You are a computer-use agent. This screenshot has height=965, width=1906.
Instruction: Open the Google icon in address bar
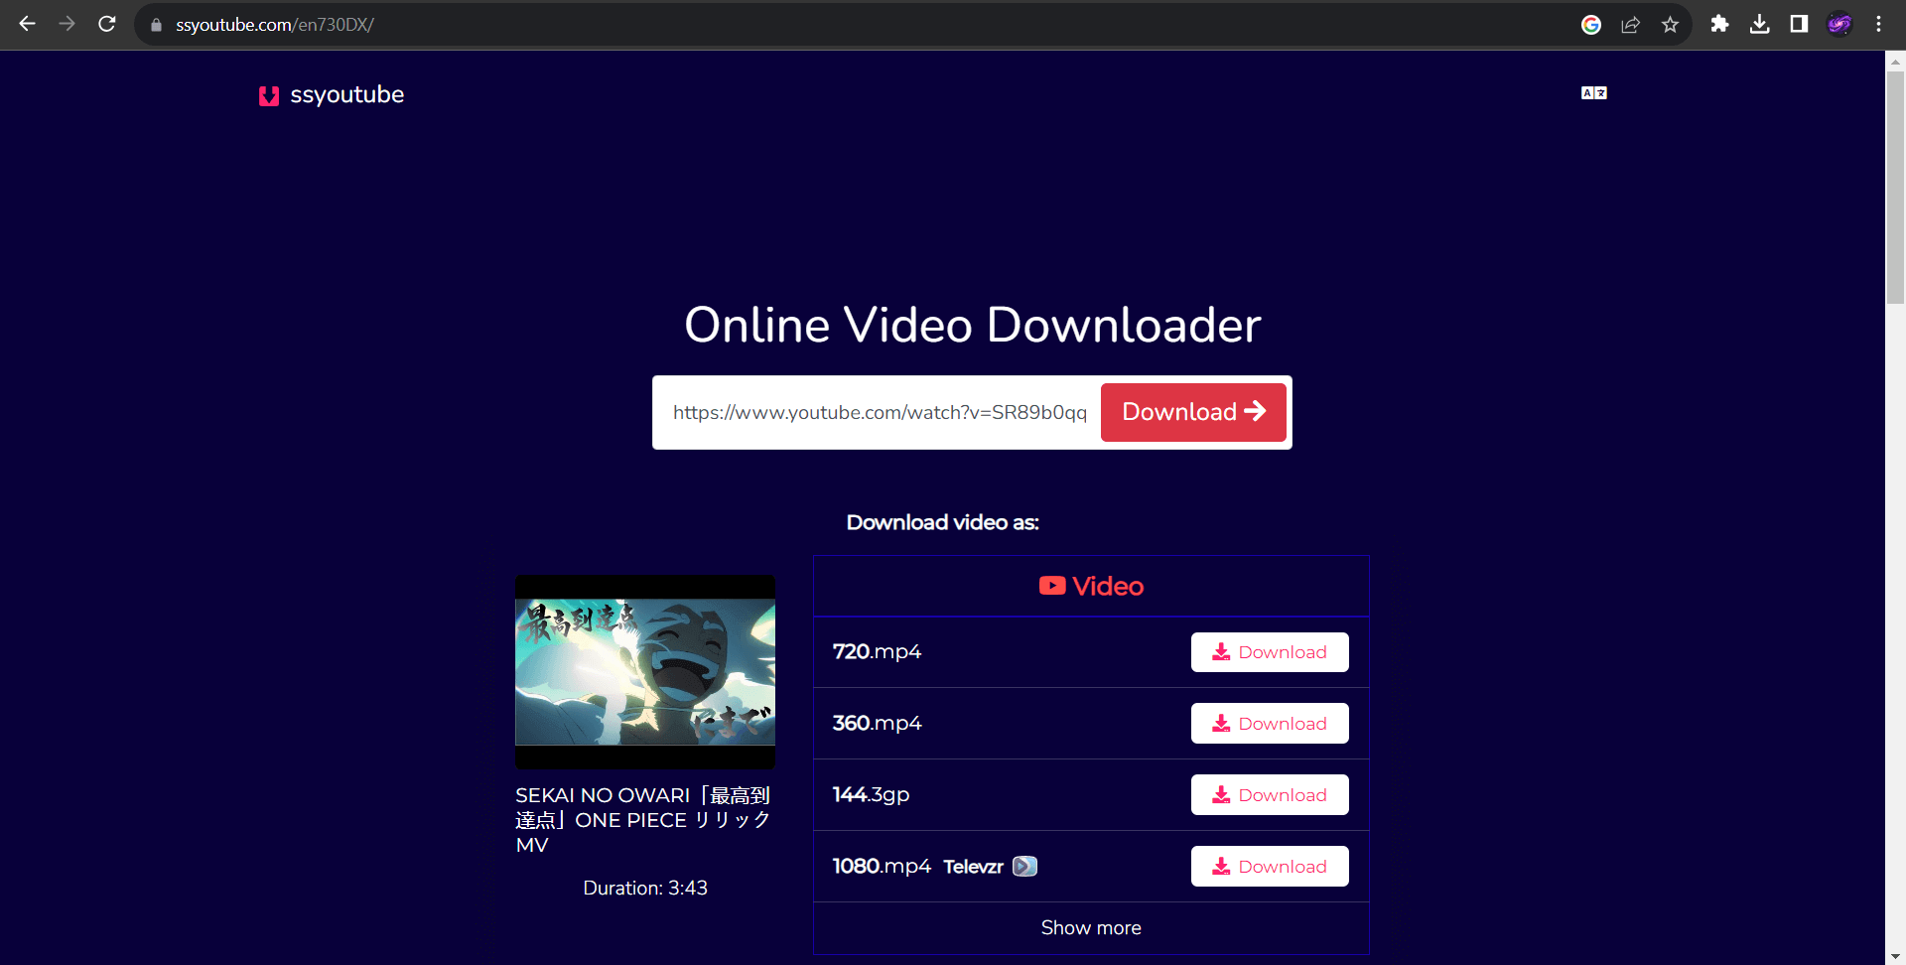1591,25
